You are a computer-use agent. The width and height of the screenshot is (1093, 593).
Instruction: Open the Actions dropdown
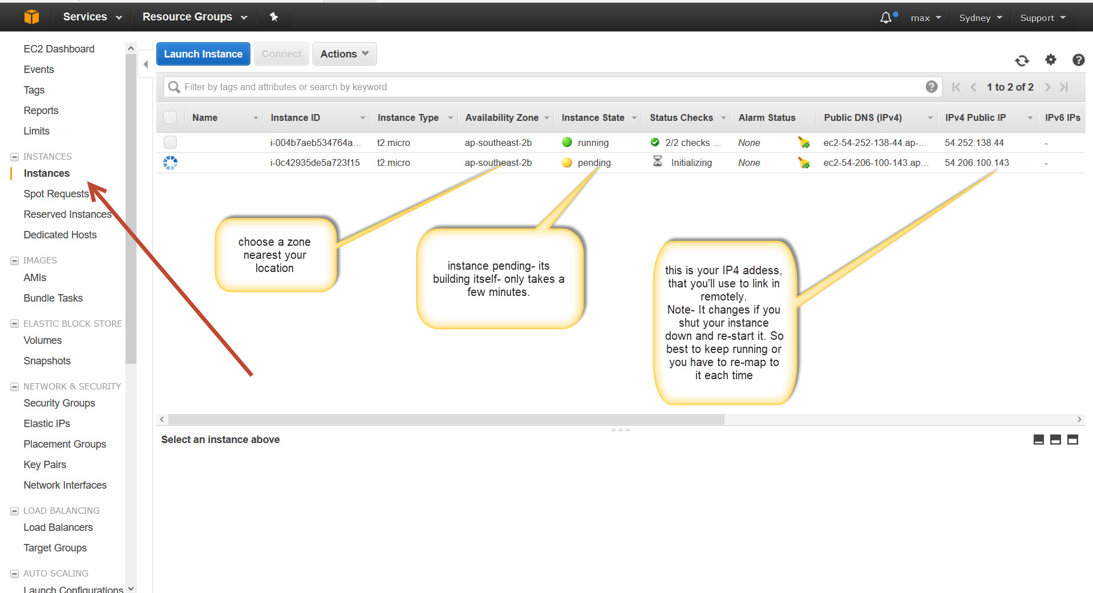(x=344, y=54)
